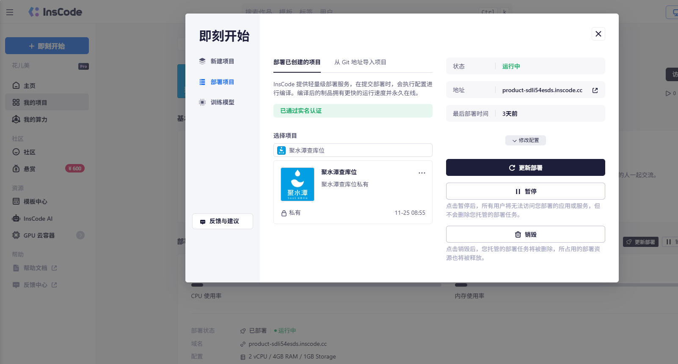Open the 选择项目 dropdown 聚水潭查库位
The image size is (678, 364).
click(x=353, y=150)
